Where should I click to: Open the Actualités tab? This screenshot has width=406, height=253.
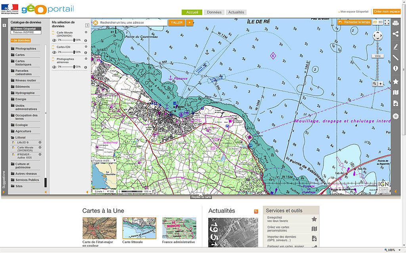(236, 12)
